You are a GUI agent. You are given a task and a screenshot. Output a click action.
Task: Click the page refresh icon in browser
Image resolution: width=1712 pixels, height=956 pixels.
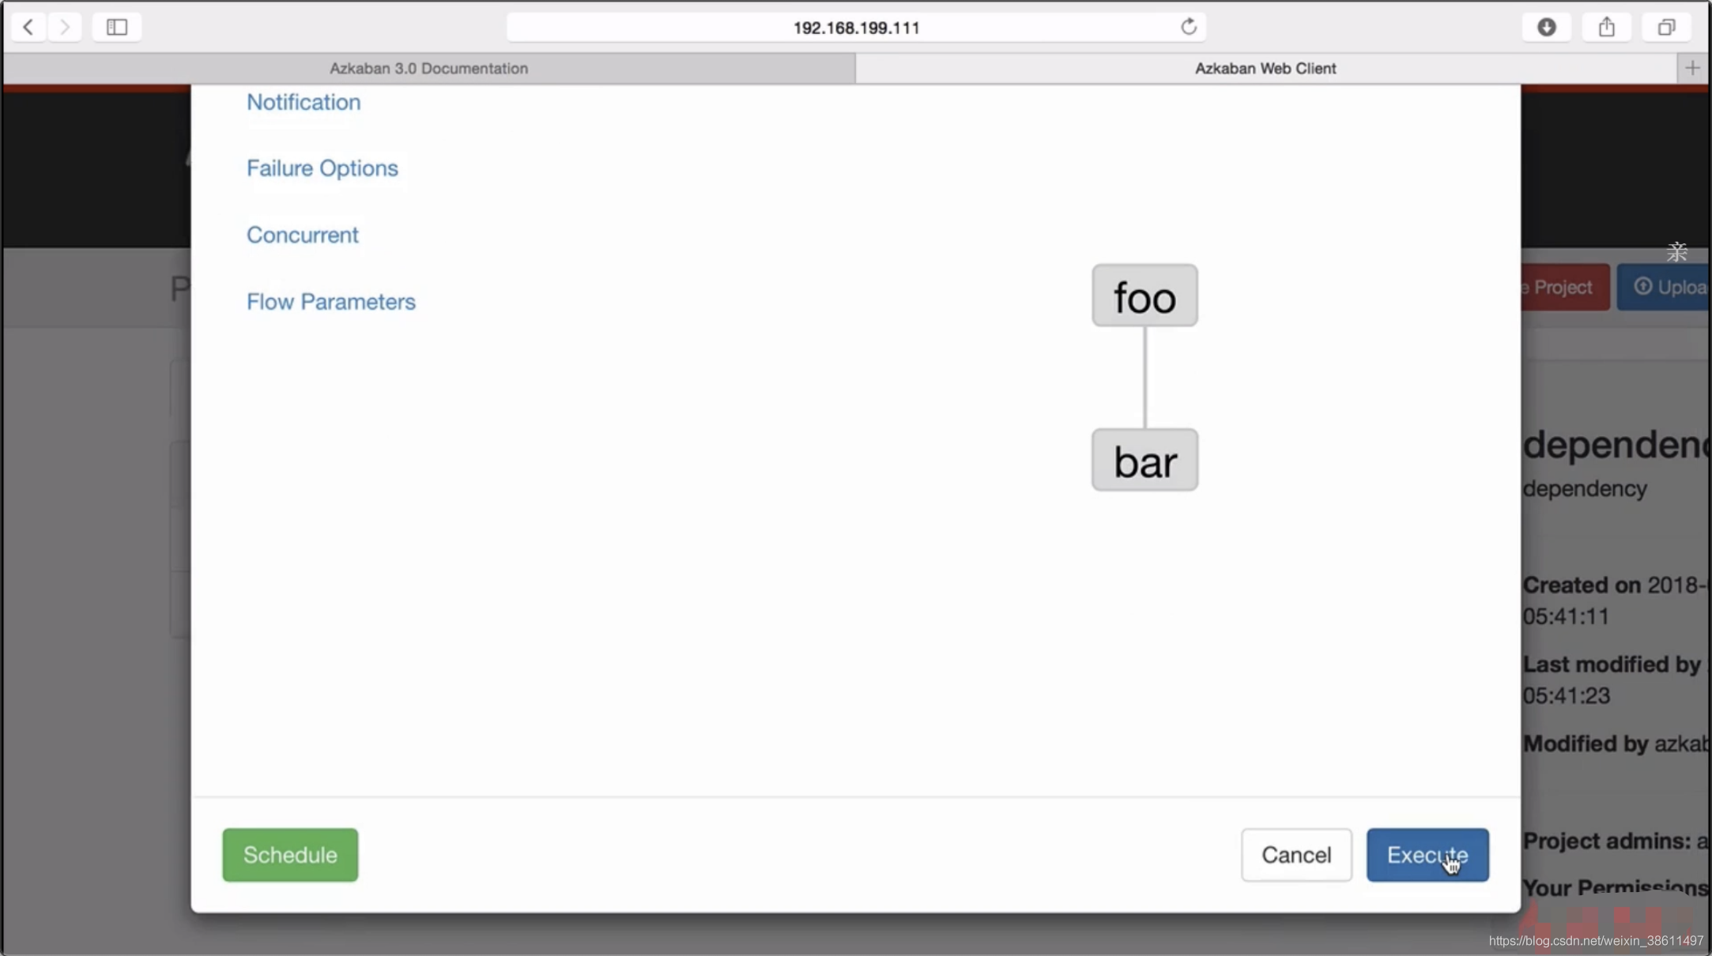coord(1189,26)
